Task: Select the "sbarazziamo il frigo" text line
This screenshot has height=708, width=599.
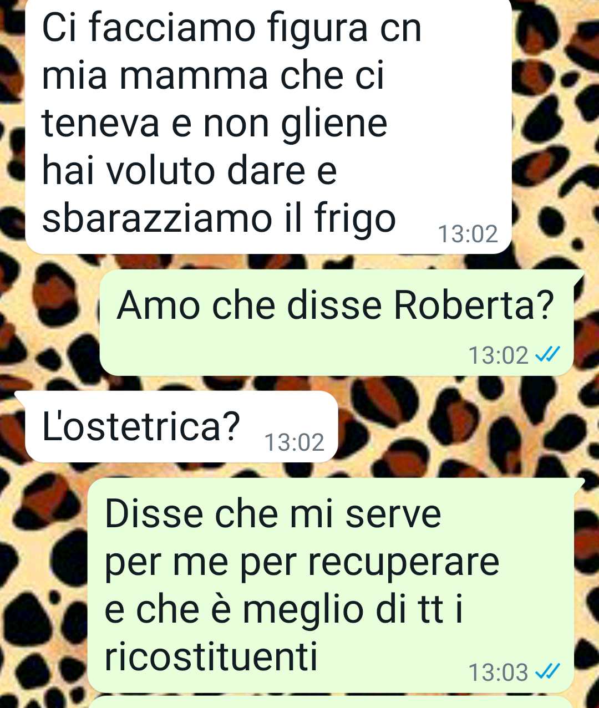Action: point(219,220)
